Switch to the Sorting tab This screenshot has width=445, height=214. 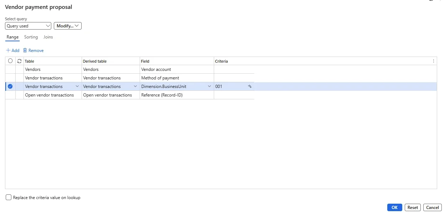(x=31, y=37)
